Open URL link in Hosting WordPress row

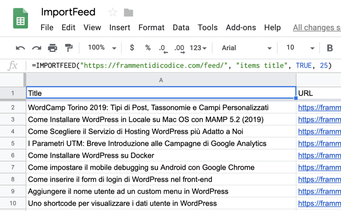319,131
